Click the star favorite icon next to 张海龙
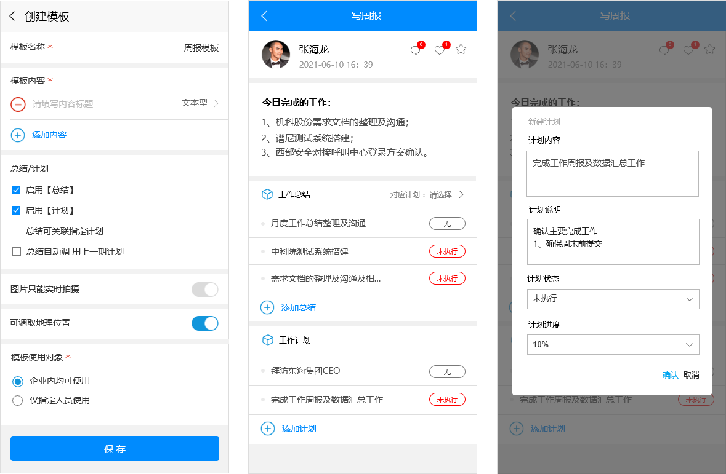 coord(461,49)
